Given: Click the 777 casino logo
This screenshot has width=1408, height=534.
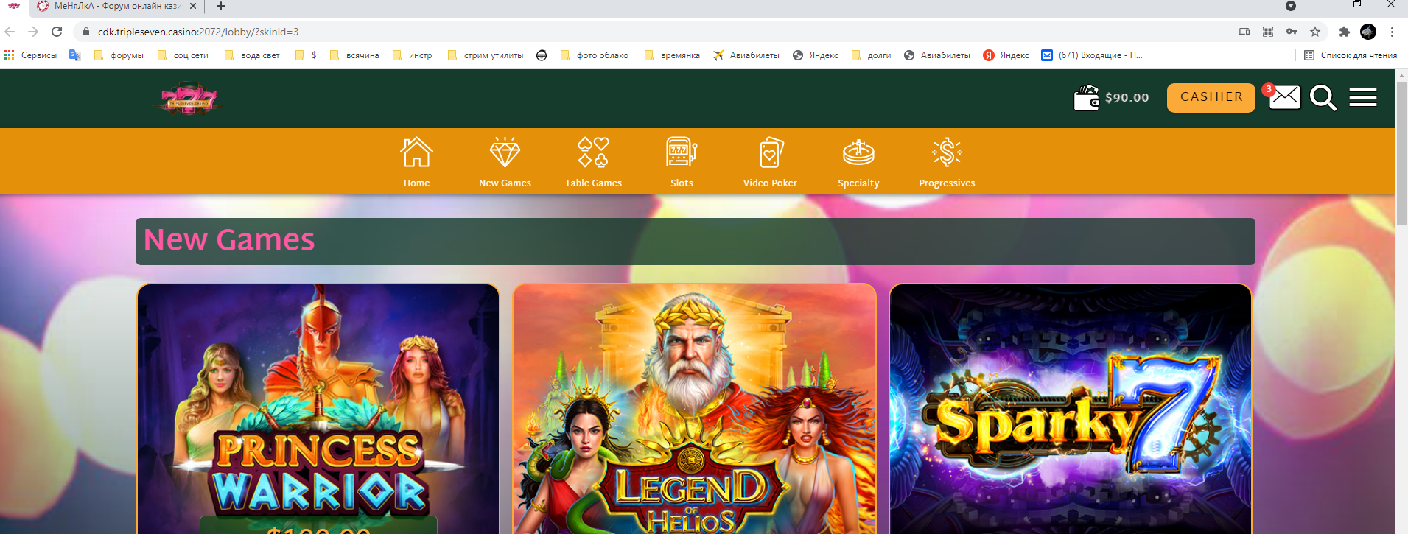Looking at the screenshot, I should point(189,99).
